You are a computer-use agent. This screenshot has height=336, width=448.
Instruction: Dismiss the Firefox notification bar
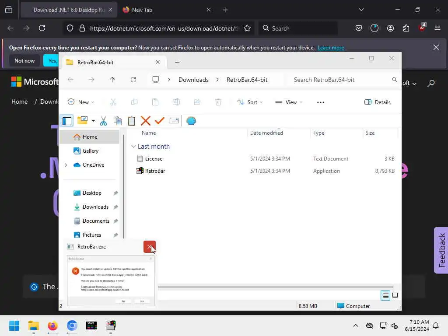tap(436, 47)
